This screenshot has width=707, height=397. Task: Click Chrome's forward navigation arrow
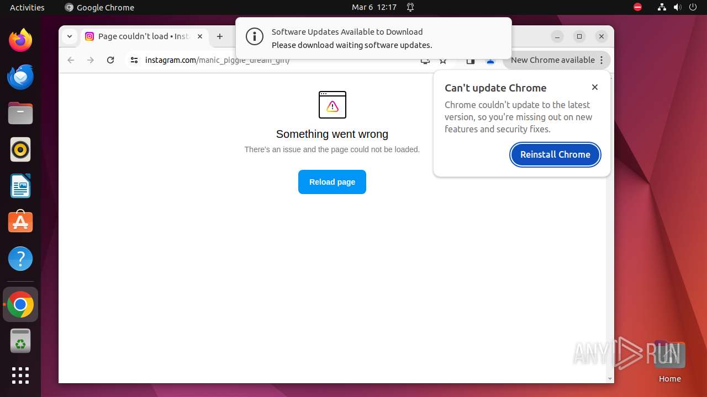pyautogui.click(x=91, y=60)
